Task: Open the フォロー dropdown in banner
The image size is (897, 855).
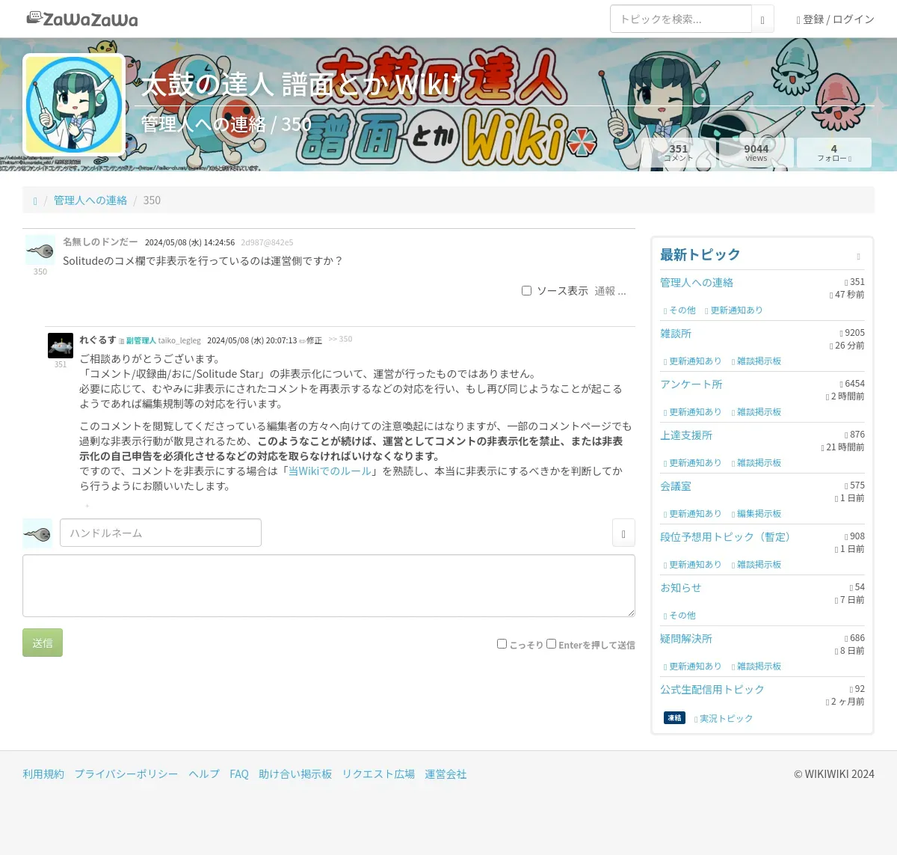Action: tap(834, 153)
